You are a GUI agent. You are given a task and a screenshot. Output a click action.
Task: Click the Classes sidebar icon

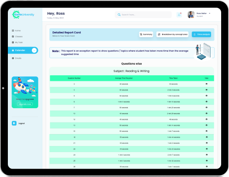[x=13, y=37]
